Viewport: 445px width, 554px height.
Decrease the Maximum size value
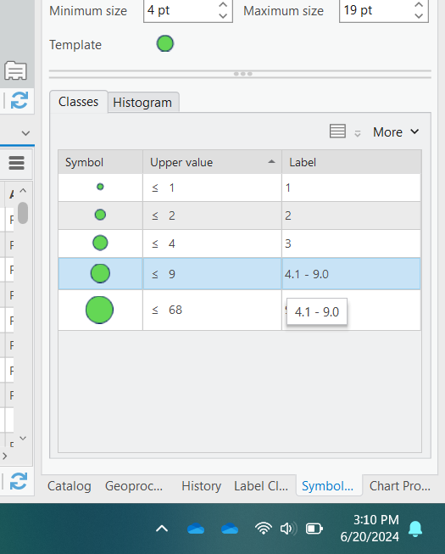pos(419,16)
